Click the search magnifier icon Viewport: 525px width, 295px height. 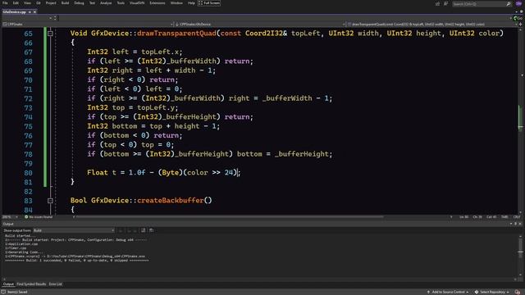pyautogui.click(x=509, y=4)
